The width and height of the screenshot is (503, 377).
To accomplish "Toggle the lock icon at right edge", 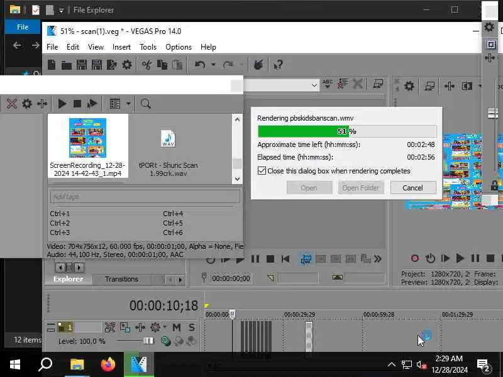I will [494, 185].
